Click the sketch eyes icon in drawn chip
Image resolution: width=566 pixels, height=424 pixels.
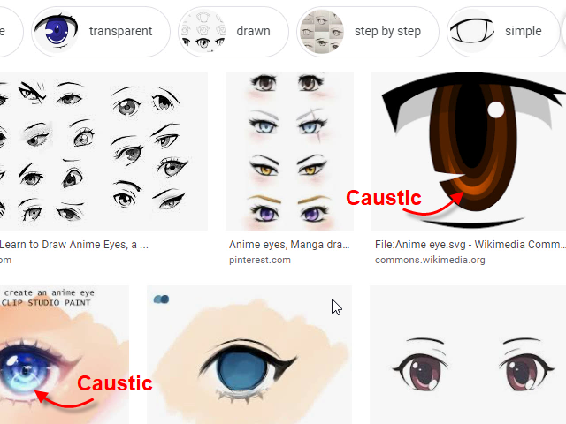coord(203,32)
